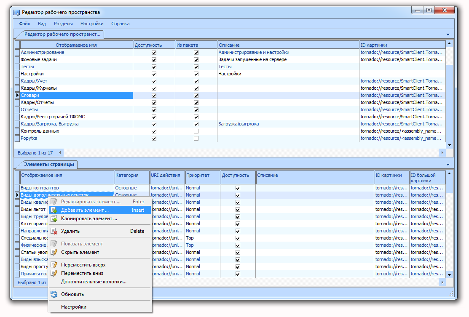Screen dimensions: 469x317
Task: Click the 'Загрузка/выгрузка' description cell
Action: tap(288, 124)
